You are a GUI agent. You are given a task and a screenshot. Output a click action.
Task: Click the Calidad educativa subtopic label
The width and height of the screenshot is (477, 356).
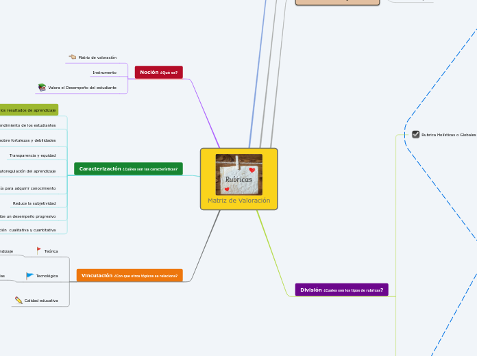click(41, 301)
